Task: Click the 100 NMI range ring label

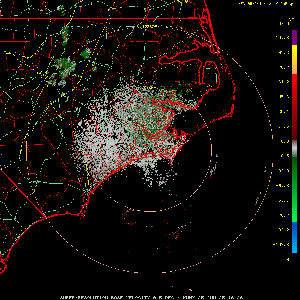Action: (x=150, y=26)
